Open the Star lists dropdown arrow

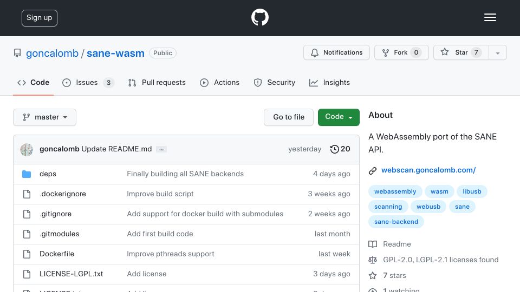point(497,52)
